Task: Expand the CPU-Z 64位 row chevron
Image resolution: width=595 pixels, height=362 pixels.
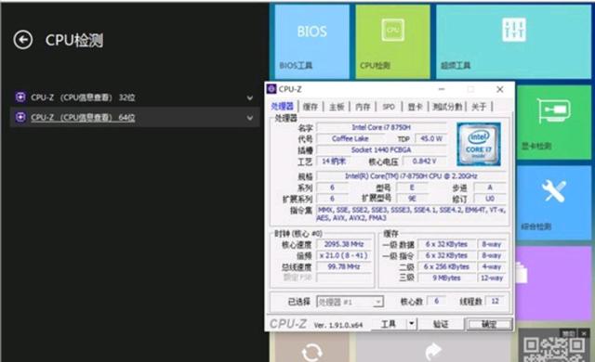Action: (250, 118)
